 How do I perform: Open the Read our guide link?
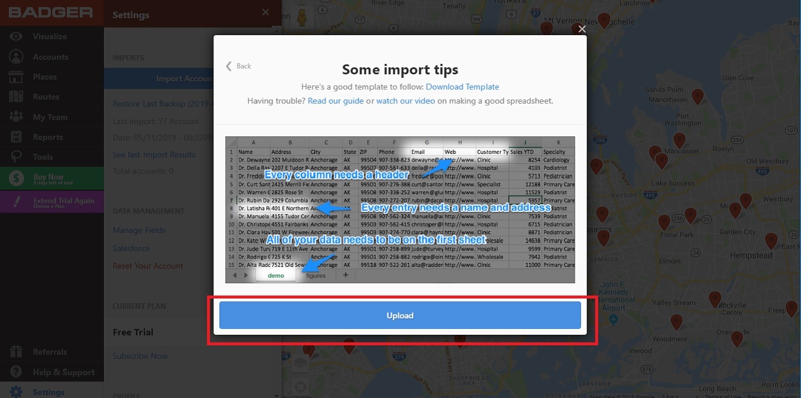click(x=336, y=101)
